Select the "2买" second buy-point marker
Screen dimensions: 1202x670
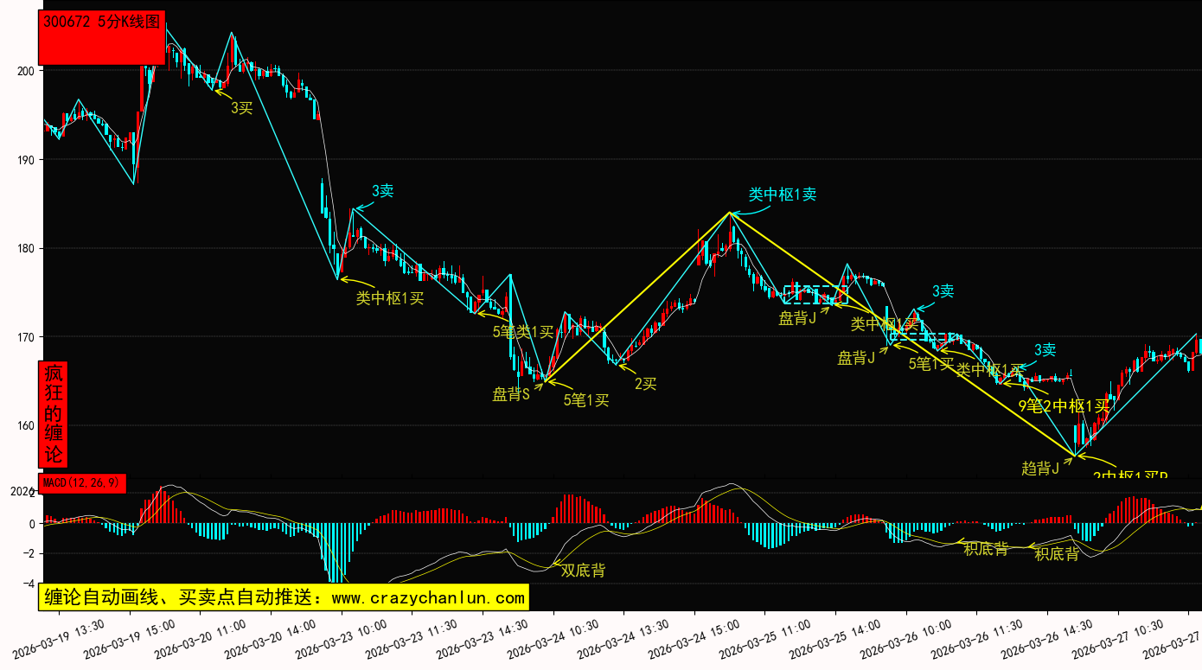645,384
